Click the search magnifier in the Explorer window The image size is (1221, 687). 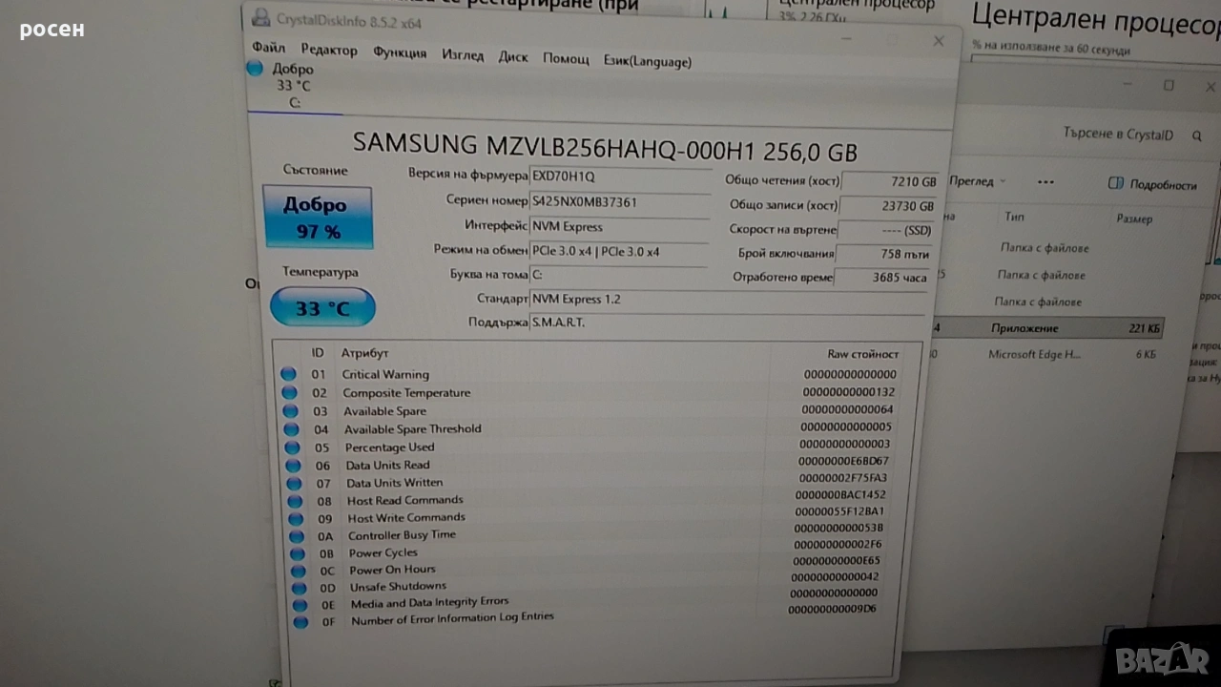[x=1197, y=136]
